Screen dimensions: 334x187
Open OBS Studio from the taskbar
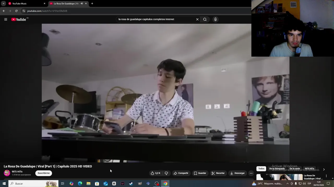(x=157, y=184)
